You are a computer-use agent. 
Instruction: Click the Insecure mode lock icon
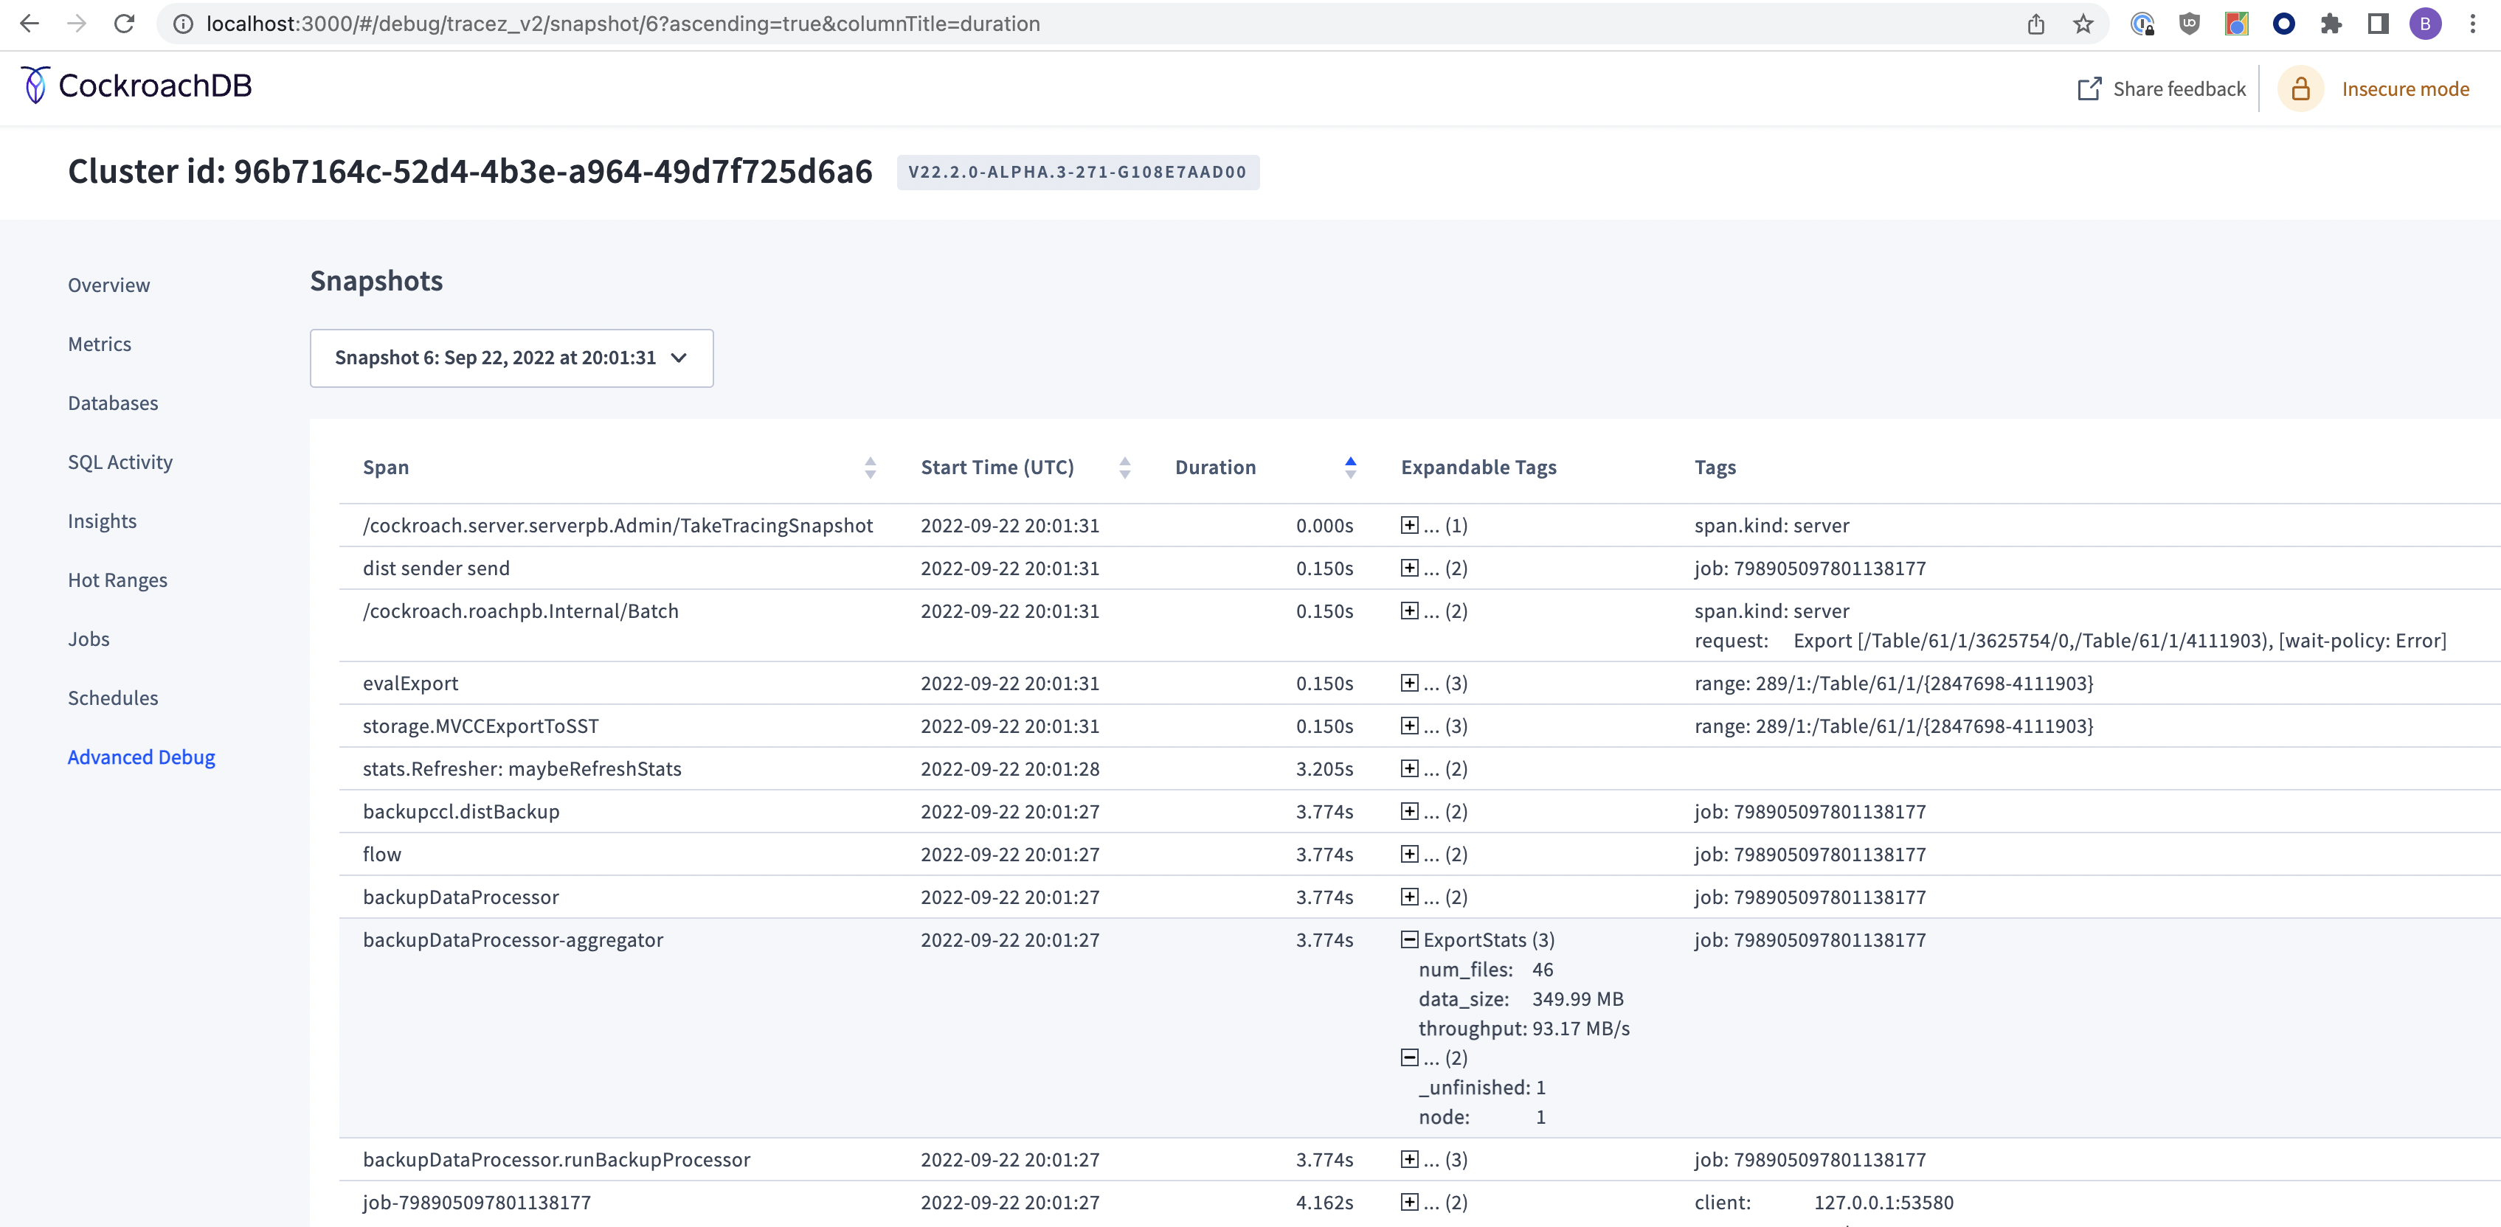click(x=2300, y=89)
